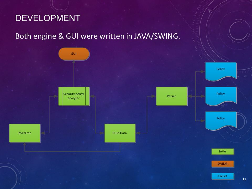Click the FWSet legend swatch
This screenshot has height=189, width=252.
point(222,176)
